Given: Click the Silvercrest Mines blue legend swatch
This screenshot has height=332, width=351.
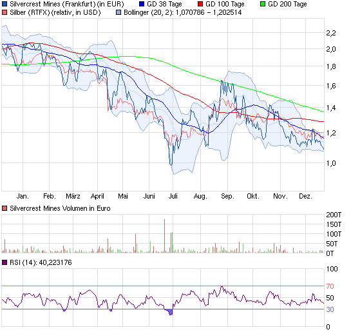Looking at the screenshot, I should click(5, 4).
